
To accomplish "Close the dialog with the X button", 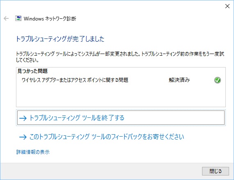I will (x=227, y=6).
